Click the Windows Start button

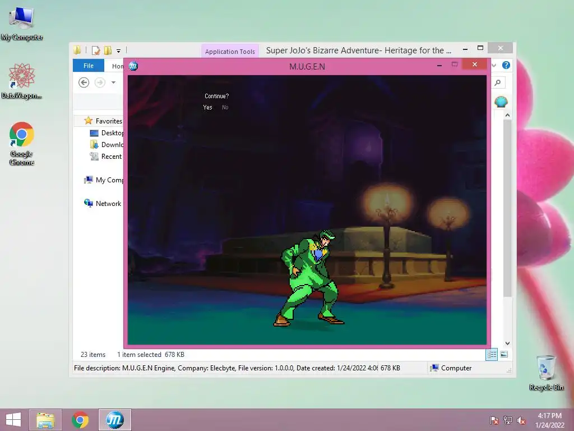click(13, 420)
